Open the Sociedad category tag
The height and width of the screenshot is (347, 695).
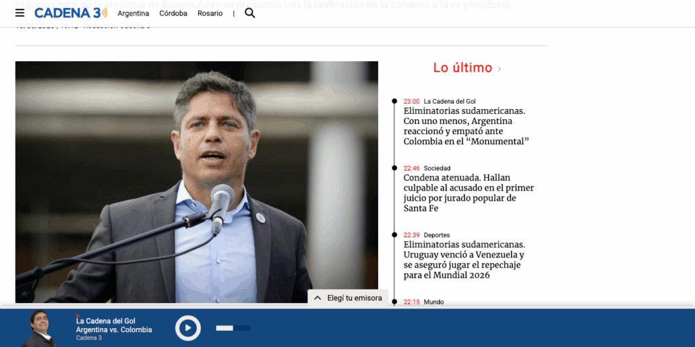pos(437,168)
